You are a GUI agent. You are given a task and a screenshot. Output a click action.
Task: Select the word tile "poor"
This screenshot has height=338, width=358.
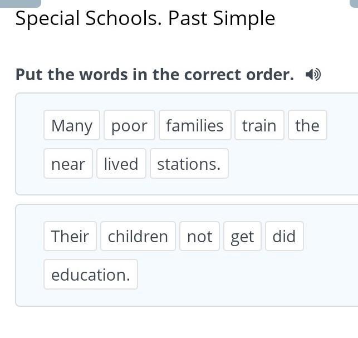129,125
